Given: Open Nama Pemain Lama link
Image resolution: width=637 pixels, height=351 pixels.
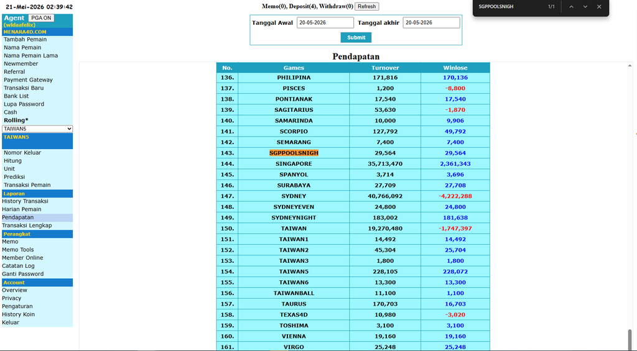Looking at the screenshot, I should [x=31, y=55].
